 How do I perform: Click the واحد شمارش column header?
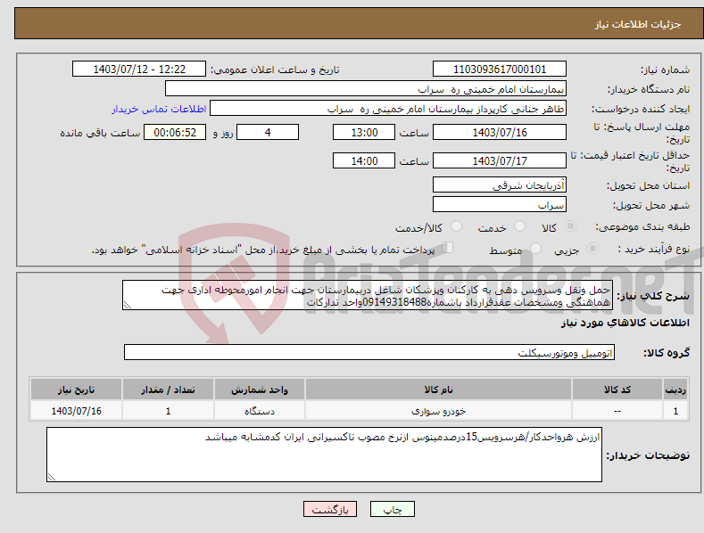tap(260, 389)
